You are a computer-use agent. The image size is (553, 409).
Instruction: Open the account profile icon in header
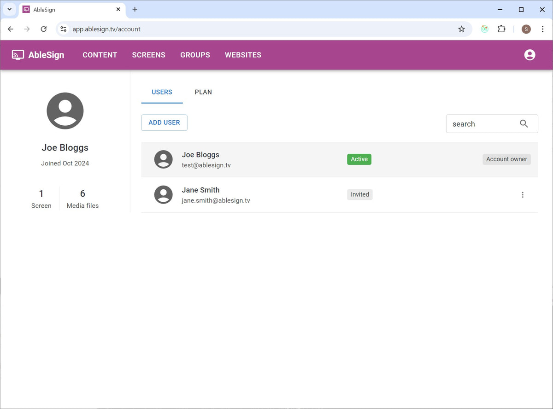point(529,55)
